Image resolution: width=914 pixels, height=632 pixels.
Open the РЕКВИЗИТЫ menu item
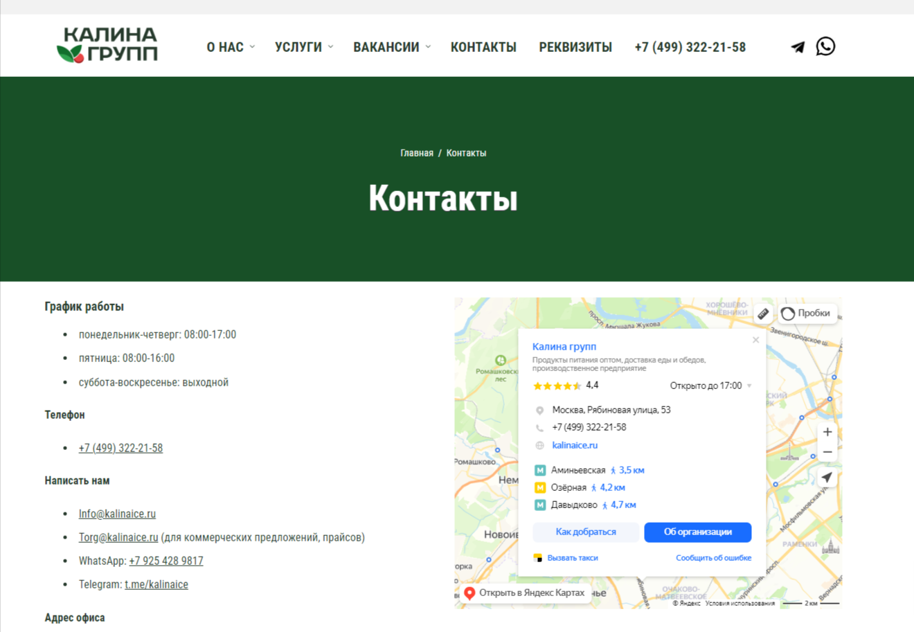575,47
